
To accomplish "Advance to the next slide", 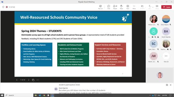I will click(x=29, y=80).
